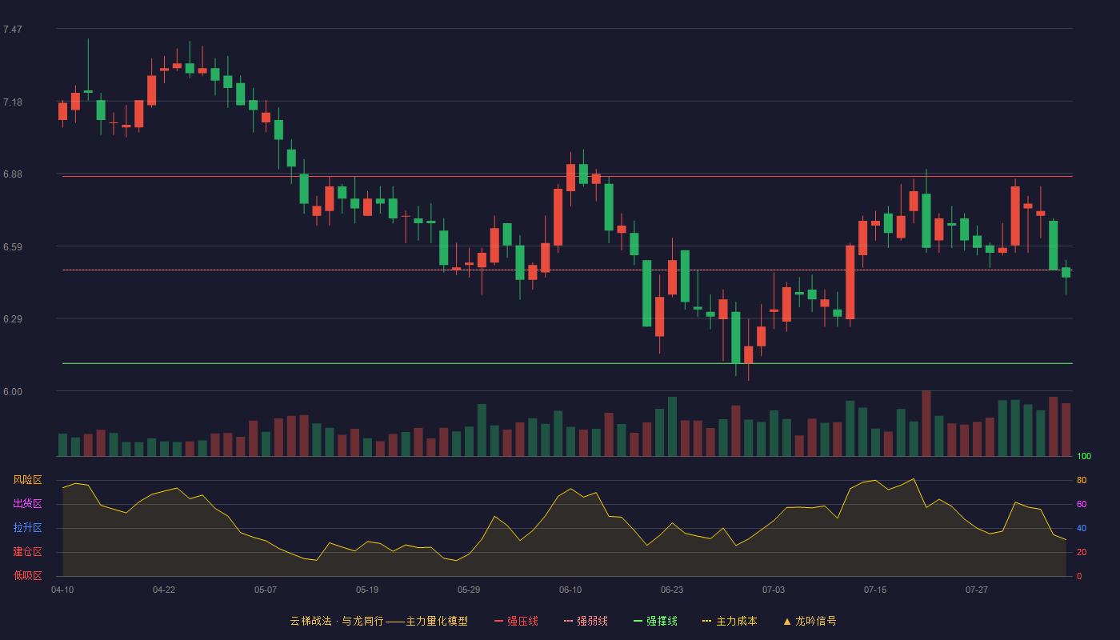Screen dimensions: 1120x640
Task: Click the chart title 云梯战法 · 与龙同行——主力量化模型
Action: pyautogui.click(x=378, y=621)
